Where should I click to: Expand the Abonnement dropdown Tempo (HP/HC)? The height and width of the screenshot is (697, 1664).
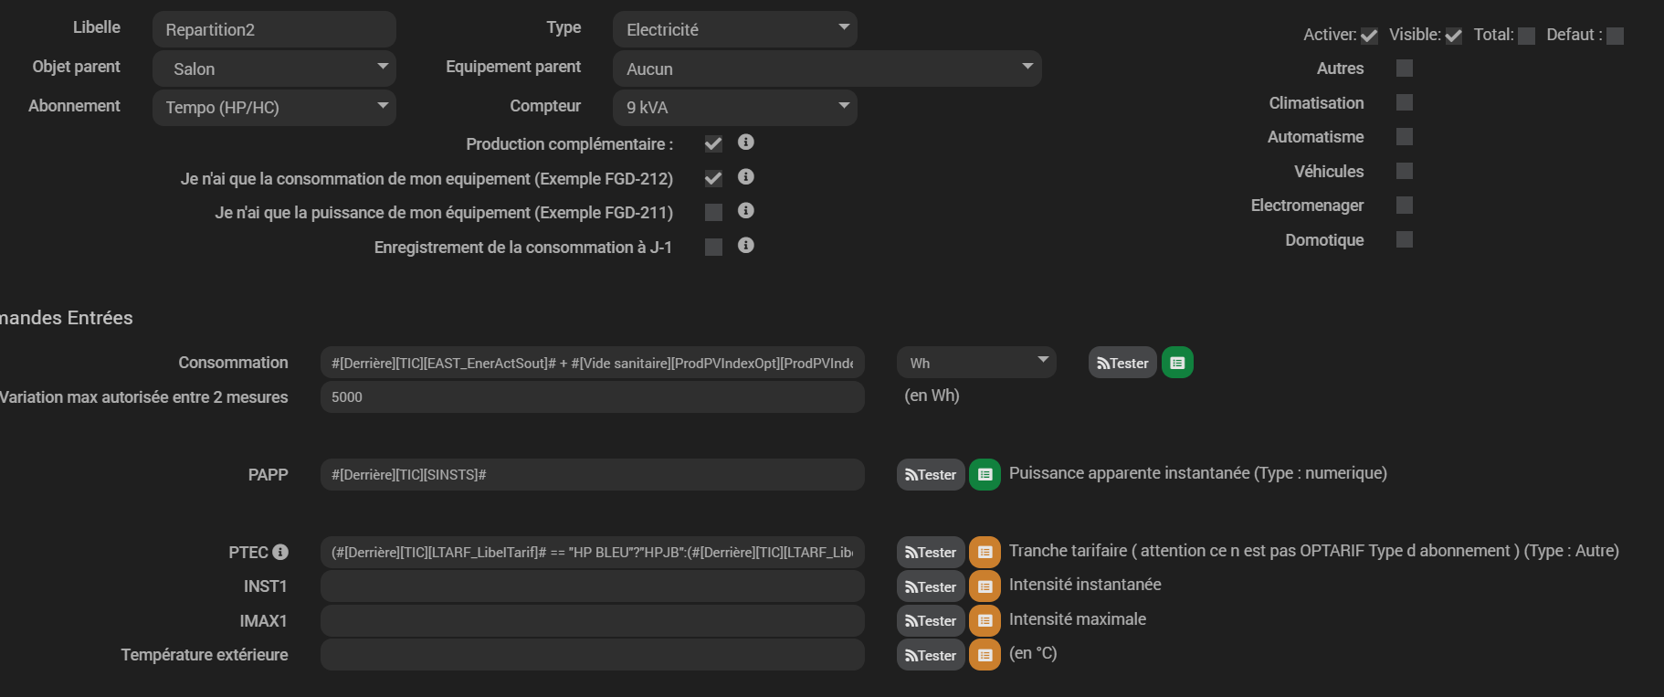(274, 107)
